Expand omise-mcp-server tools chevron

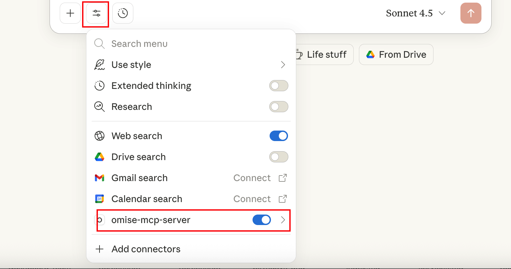click(x=283, y=220)
